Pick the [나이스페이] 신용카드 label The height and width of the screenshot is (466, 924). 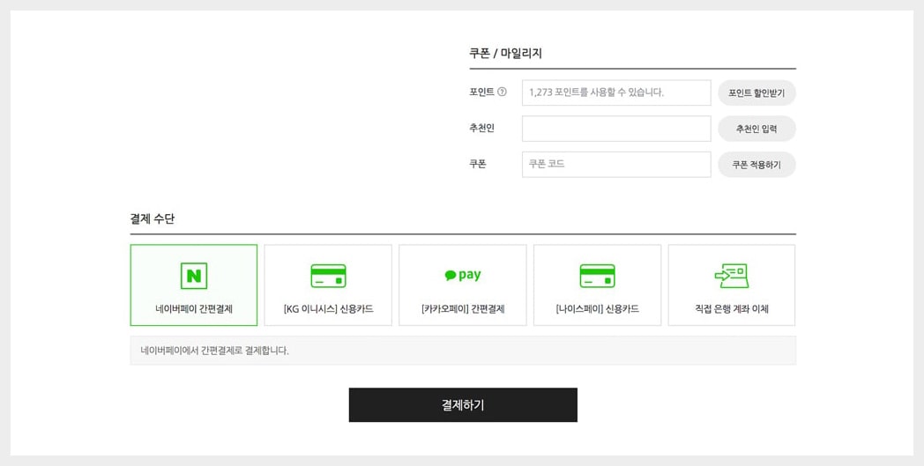[597, 309]
